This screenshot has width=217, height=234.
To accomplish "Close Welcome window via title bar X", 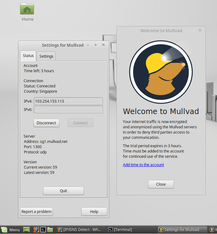I will (x=200, y=30).
